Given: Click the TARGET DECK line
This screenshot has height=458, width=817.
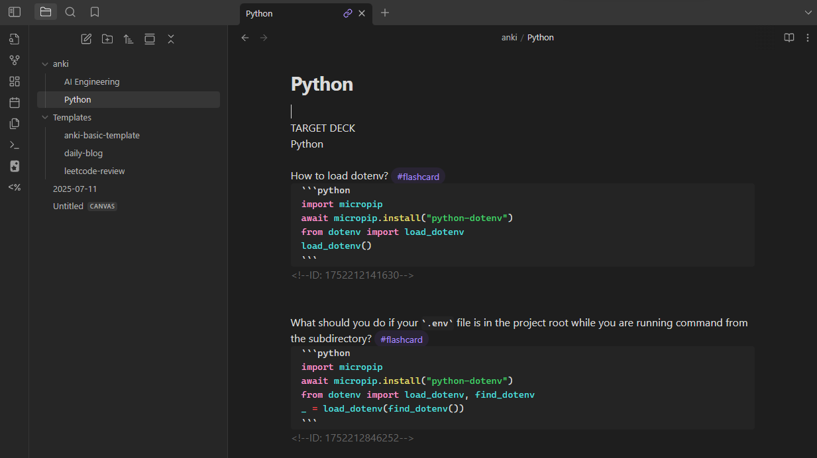Looking at the screenshot, I should [x=323, y=128].
